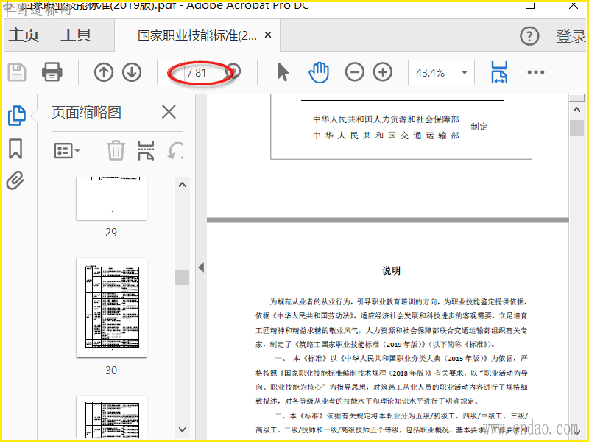The height and width of the screenshot is (442, 589).
Task: Click the thumbnail panel's page layout icon
Action: tap(146, 150)
